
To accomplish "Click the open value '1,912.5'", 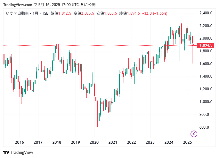I will tap(65, 13).
